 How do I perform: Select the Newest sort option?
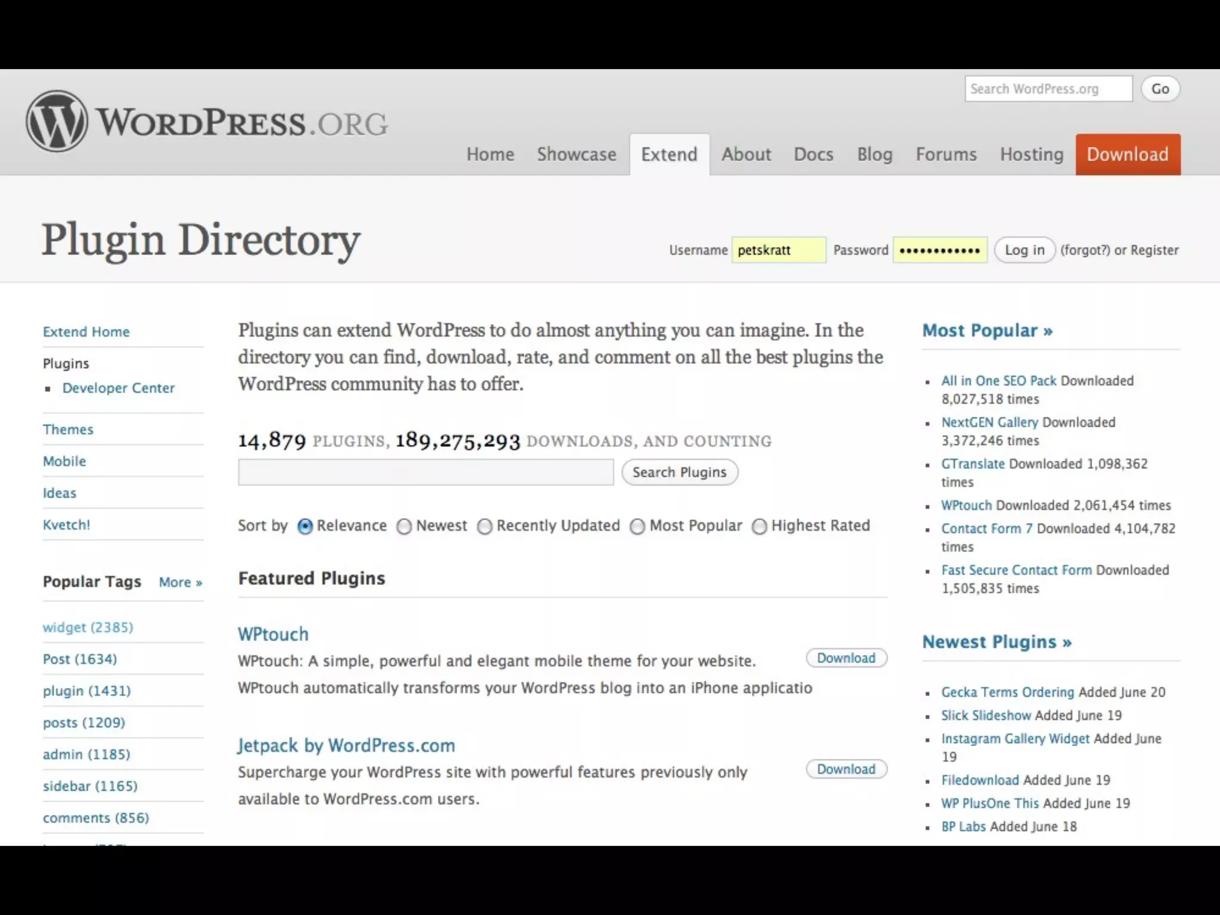click(x=404, y=527)
